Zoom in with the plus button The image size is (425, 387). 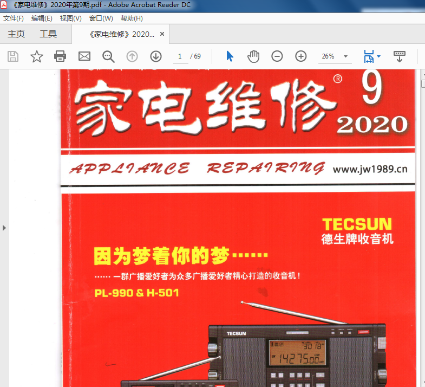pos(301,56)
